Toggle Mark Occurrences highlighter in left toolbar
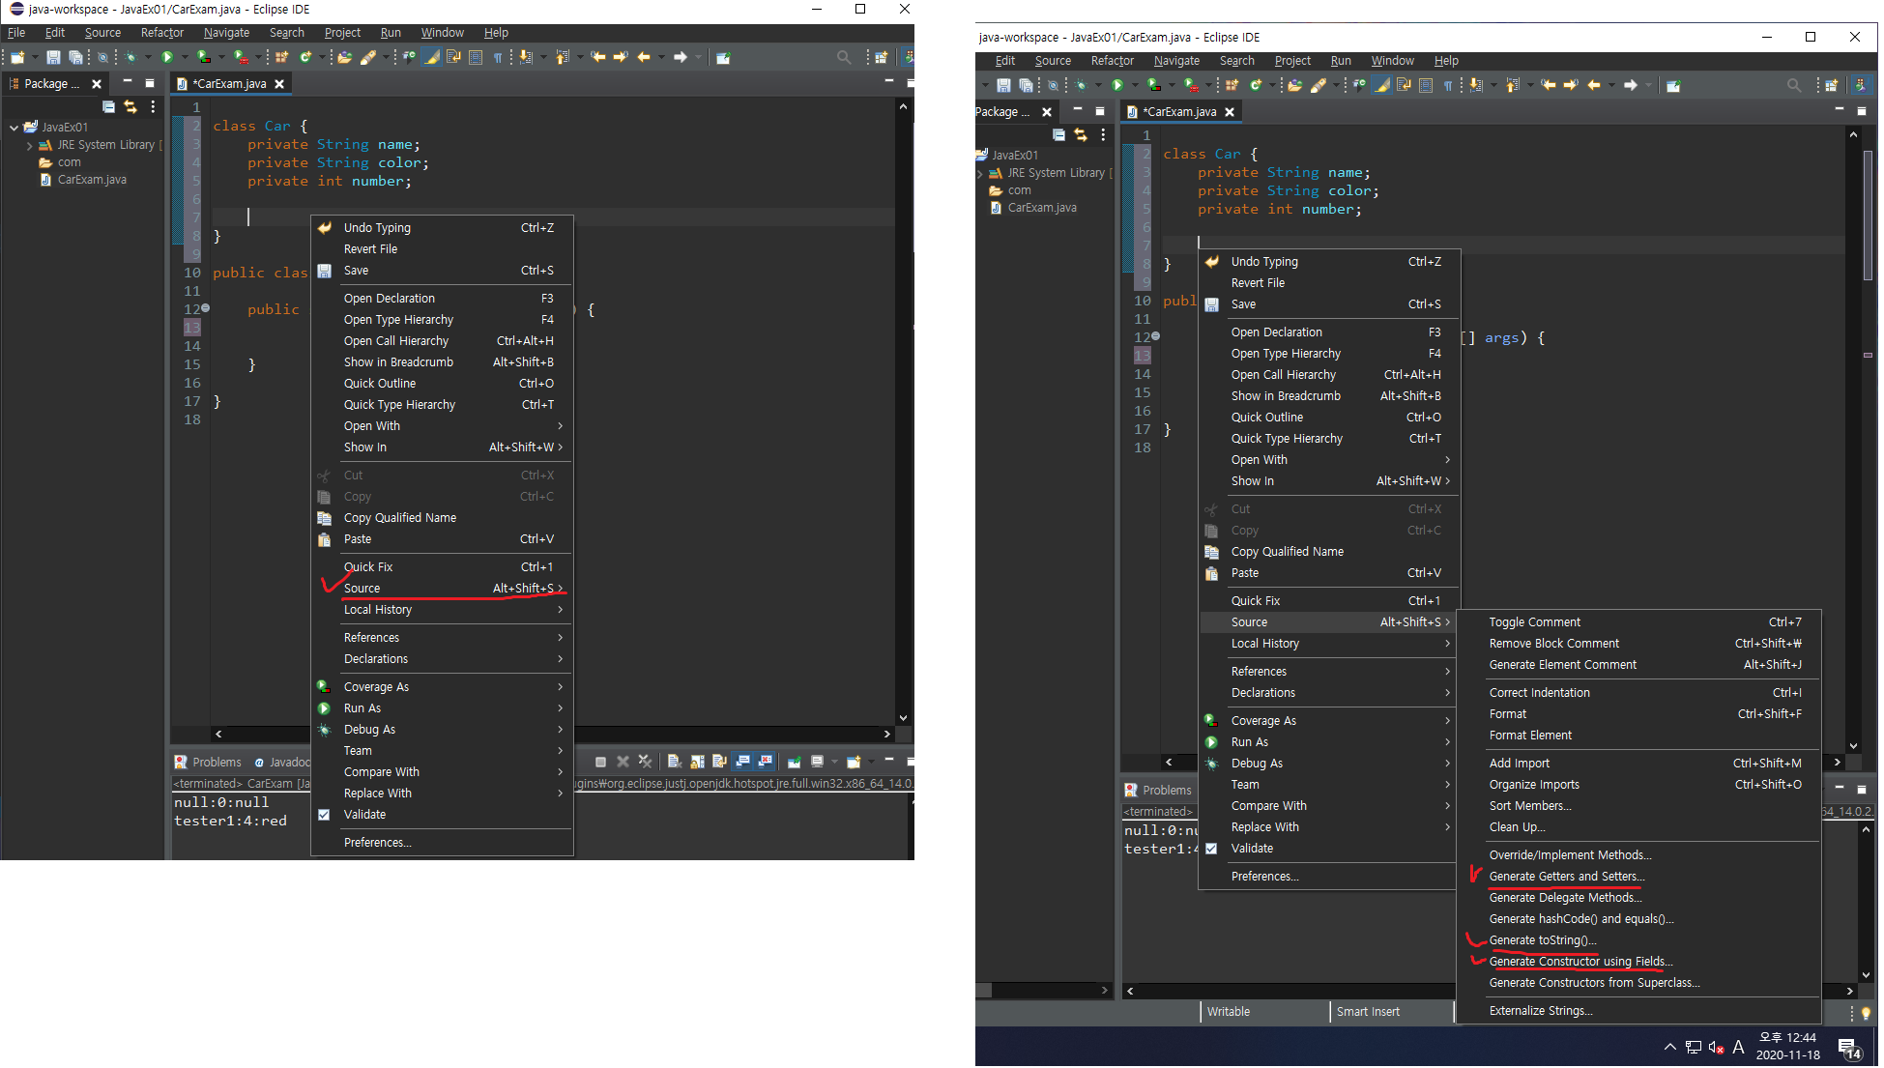The image size is (1884, 1068). pos(432,58)
